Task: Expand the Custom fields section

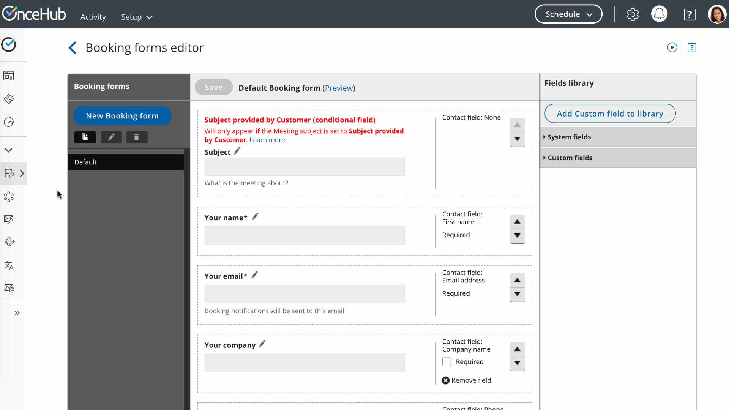Action: tap(570, 158)
